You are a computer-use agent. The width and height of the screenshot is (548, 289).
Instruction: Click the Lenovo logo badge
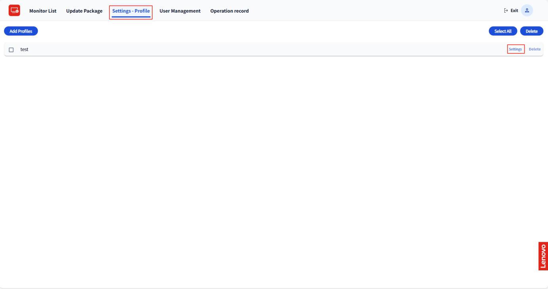[x=543, y=256]
